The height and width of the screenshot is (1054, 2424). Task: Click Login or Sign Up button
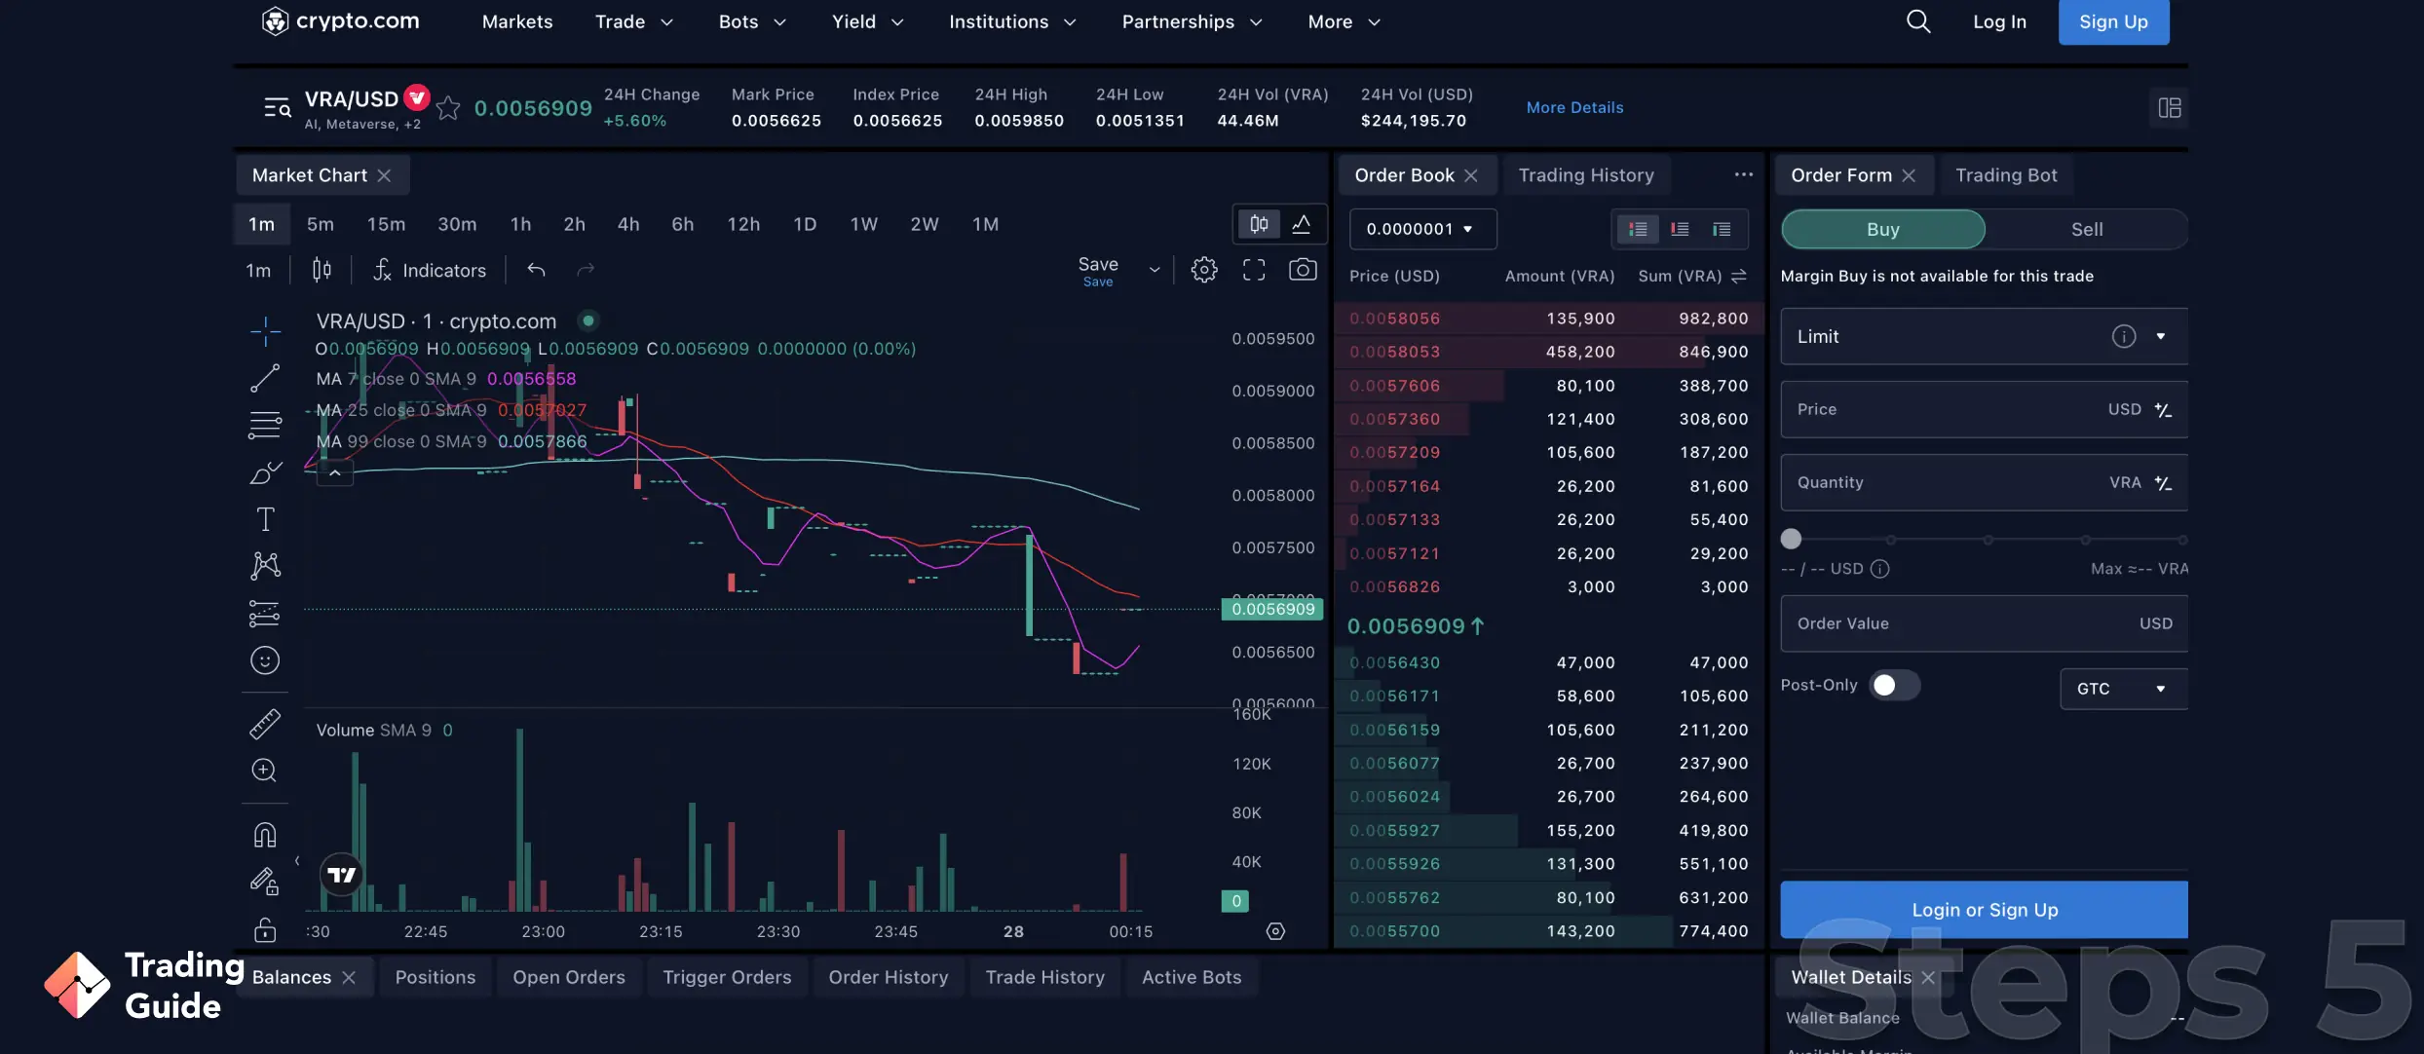1984,910
